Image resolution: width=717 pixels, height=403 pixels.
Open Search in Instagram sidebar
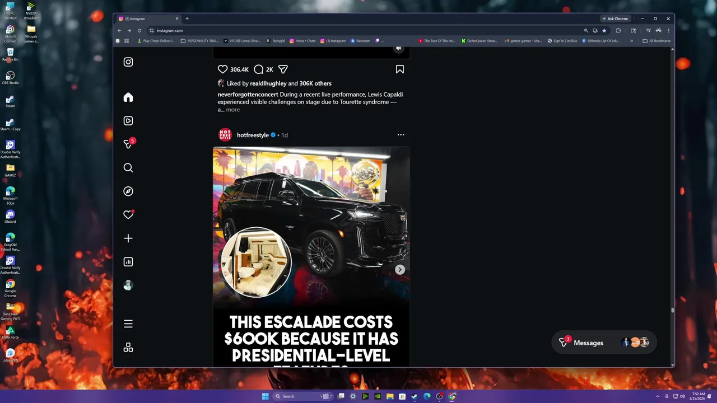(x=128, y=168)
